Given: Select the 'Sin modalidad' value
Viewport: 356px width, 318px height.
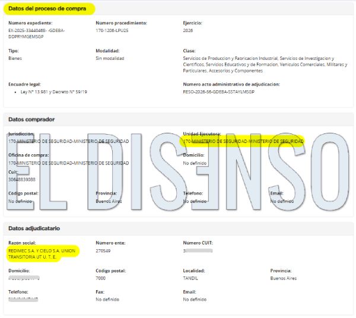Looking at the screenshot, I should pyautogui.click(x=110, y=58).
